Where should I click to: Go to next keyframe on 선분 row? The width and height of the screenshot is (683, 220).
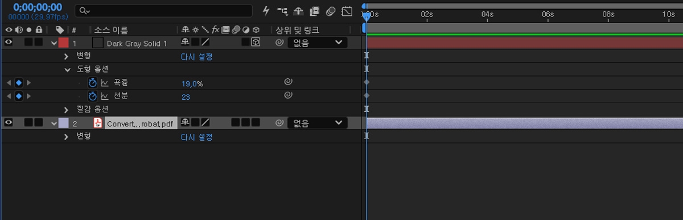29,96
